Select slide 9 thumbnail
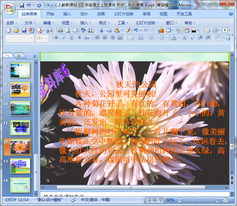Image resolution: width=237 pixels, height=206 pixels. [20, 89]
